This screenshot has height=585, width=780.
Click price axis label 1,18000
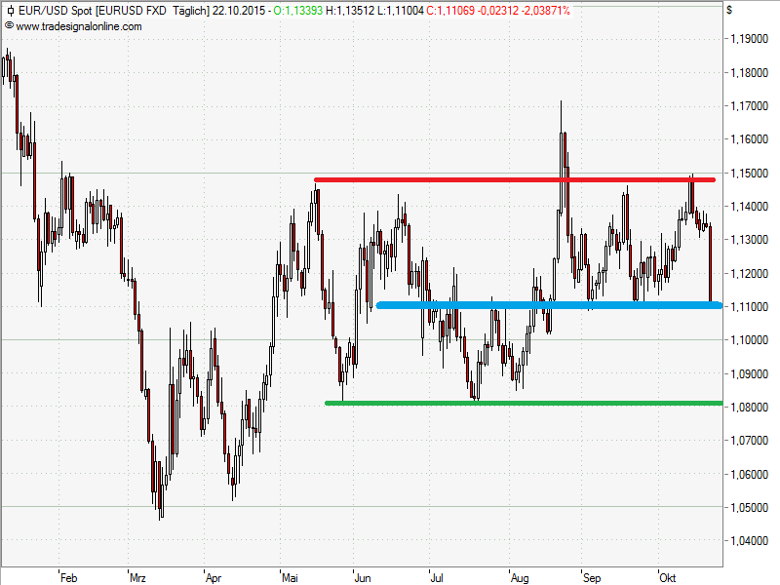click(x=749, y=72)
